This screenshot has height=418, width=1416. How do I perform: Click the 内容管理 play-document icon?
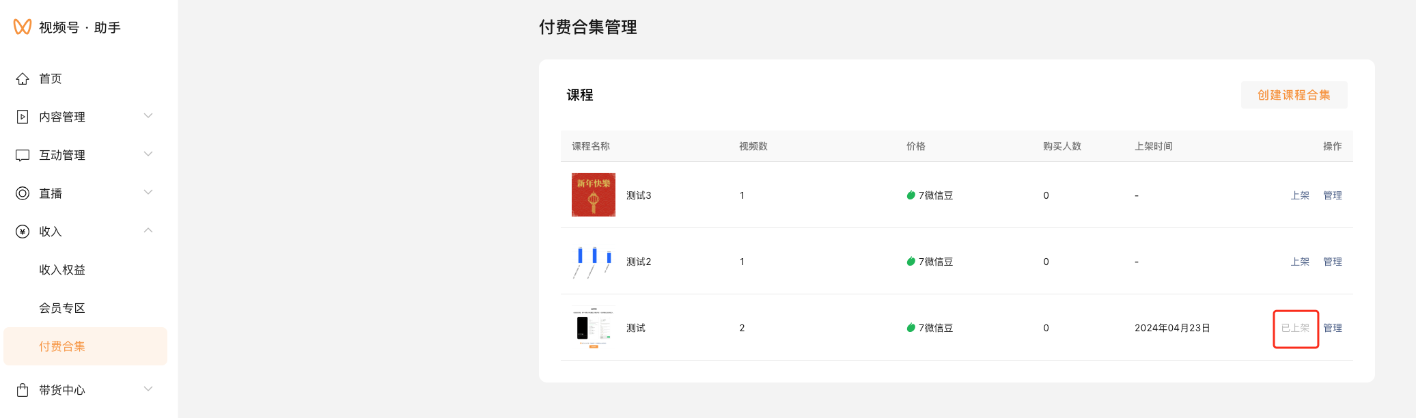tap(23, 117)
